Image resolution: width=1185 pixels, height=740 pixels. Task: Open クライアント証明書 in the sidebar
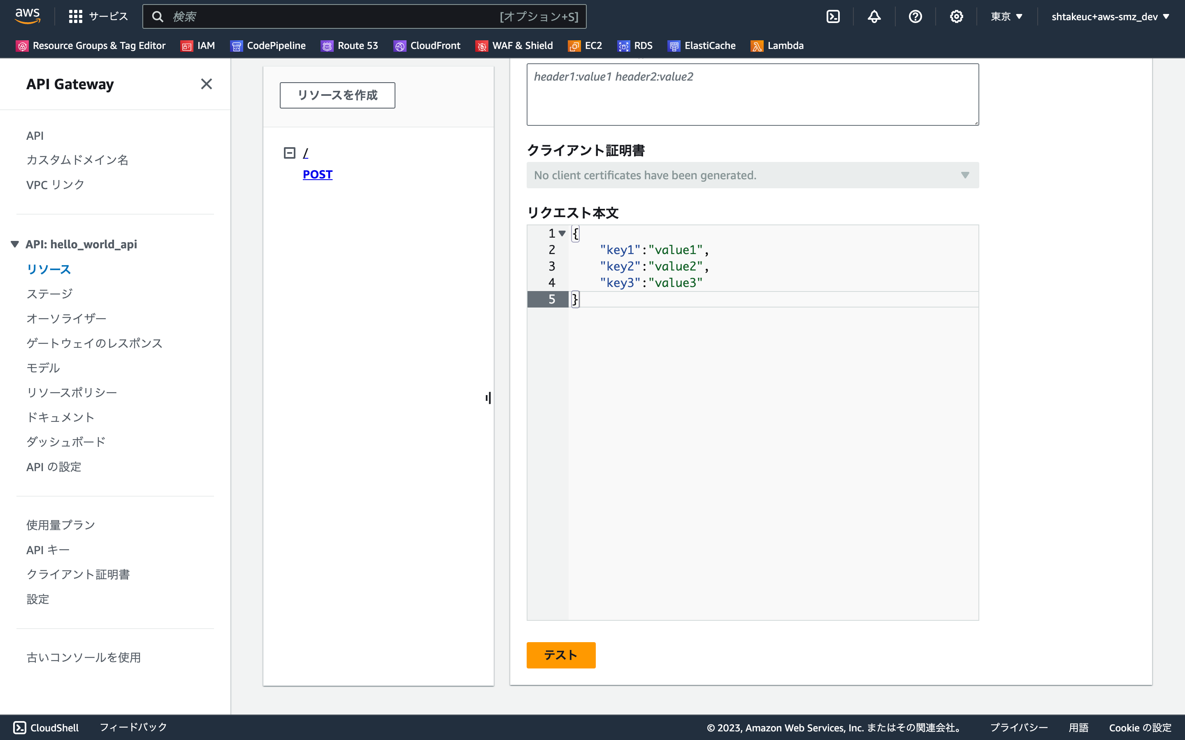(78, 575)
